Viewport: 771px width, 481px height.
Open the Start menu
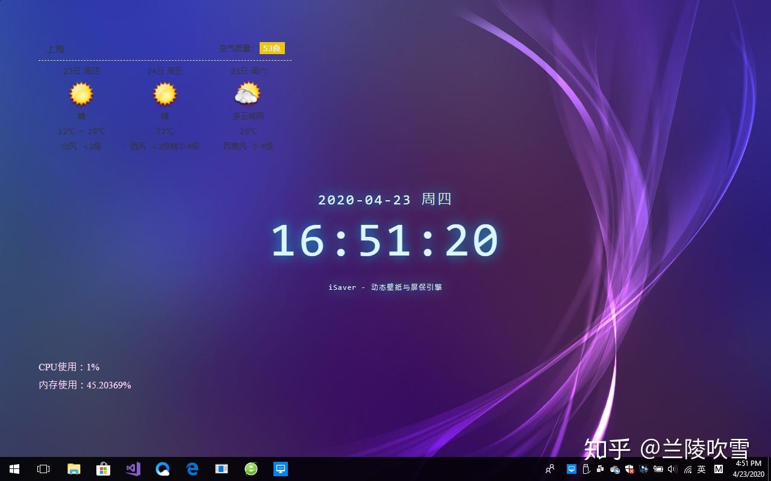click(13, 469)
